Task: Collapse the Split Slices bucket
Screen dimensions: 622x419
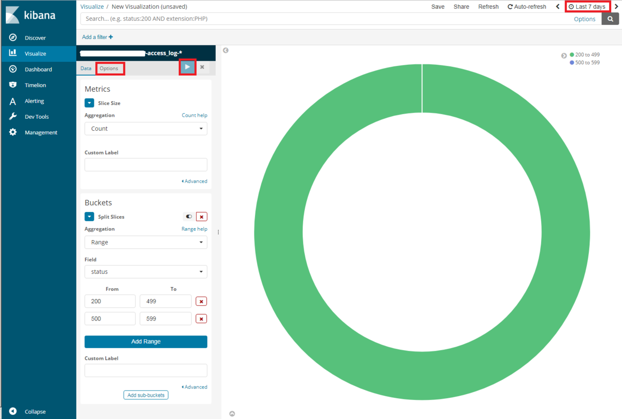Action: coord(89,217)
